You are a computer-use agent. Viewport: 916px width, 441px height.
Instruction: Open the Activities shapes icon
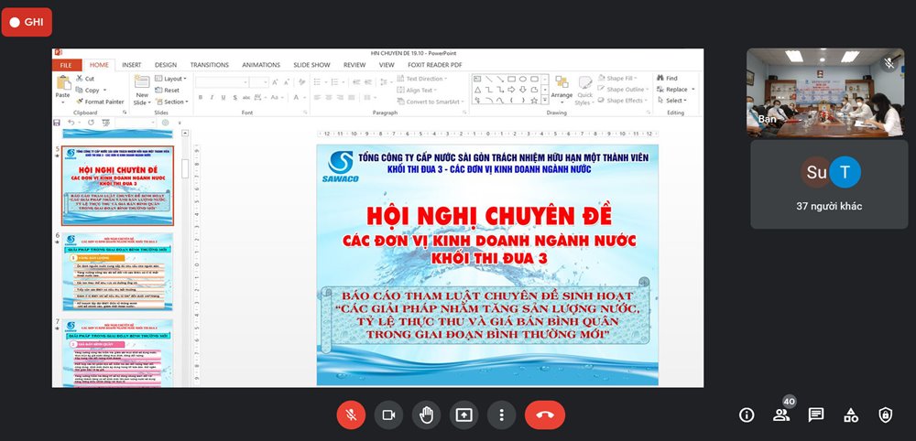pos(851,414)
